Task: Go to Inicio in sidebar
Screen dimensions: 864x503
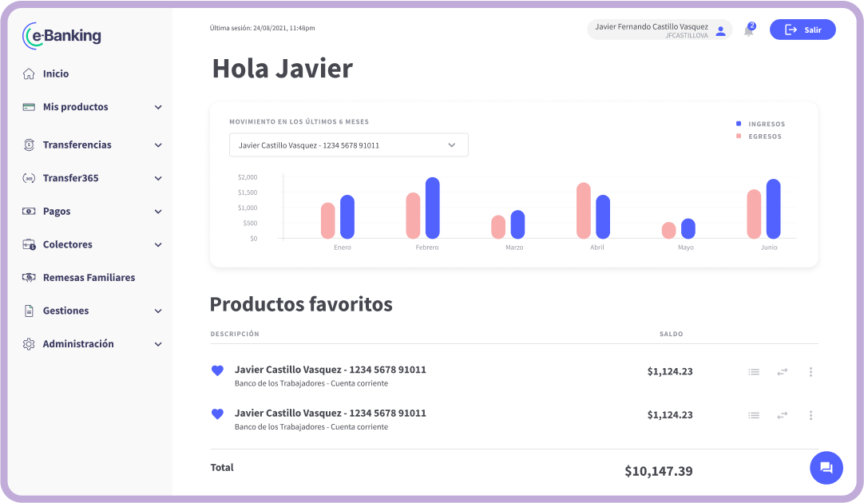Action: [x=56, y=73]
